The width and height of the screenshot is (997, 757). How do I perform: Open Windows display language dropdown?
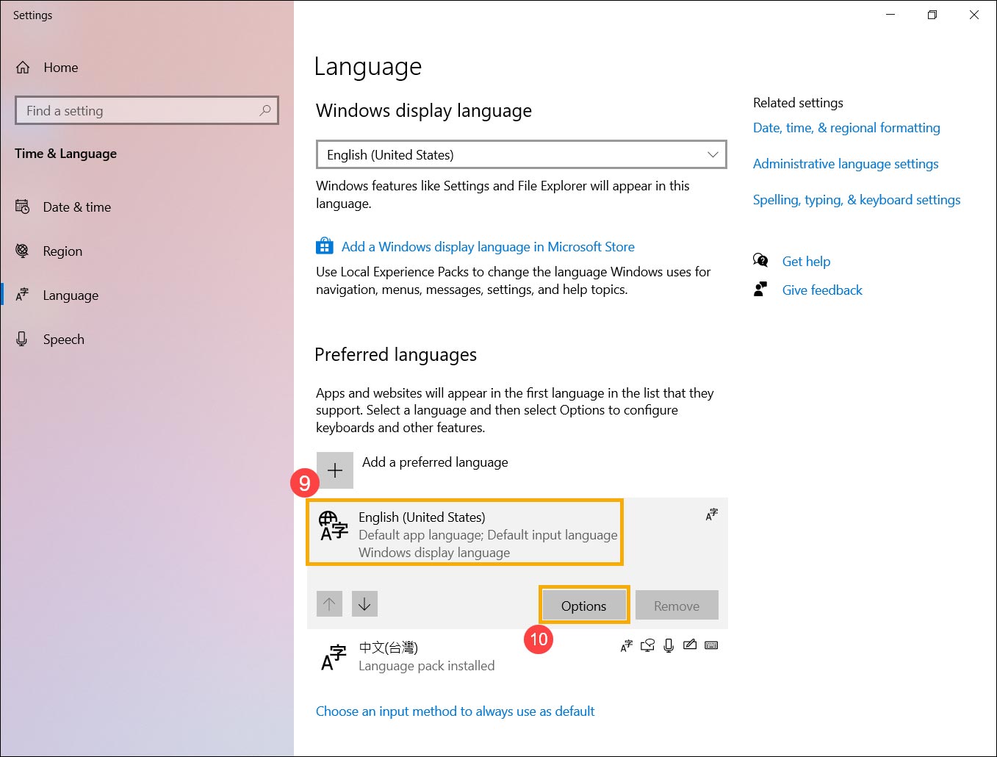click(521, 154)
